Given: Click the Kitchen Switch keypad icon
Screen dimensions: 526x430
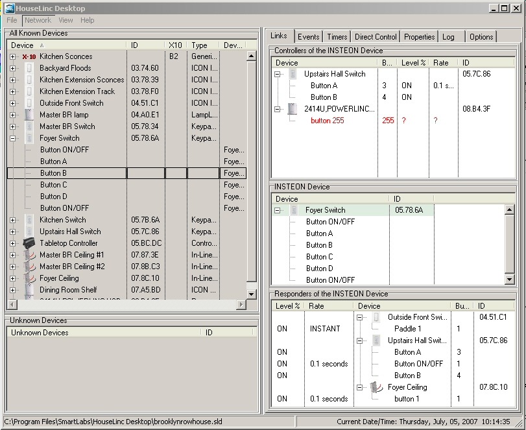Looking at the screenshot, I should pos(30,220).
